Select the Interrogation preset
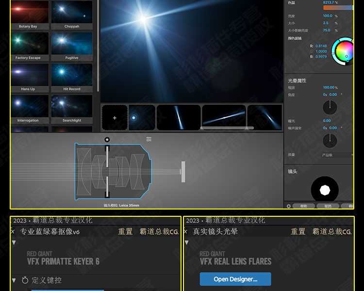Image resolution: width=364 pixels, height=291 pixels. tap(30, 109)
